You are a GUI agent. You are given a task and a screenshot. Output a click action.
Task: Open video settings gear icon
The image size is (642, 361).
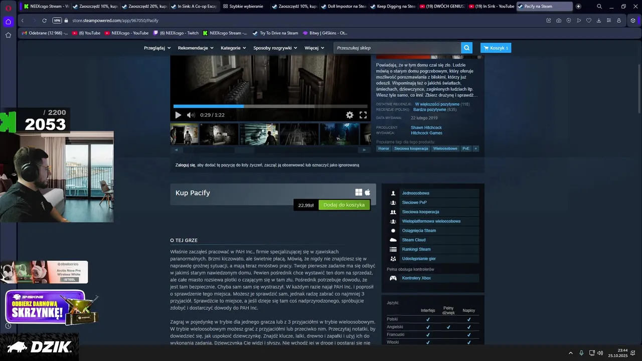(350, 115)
